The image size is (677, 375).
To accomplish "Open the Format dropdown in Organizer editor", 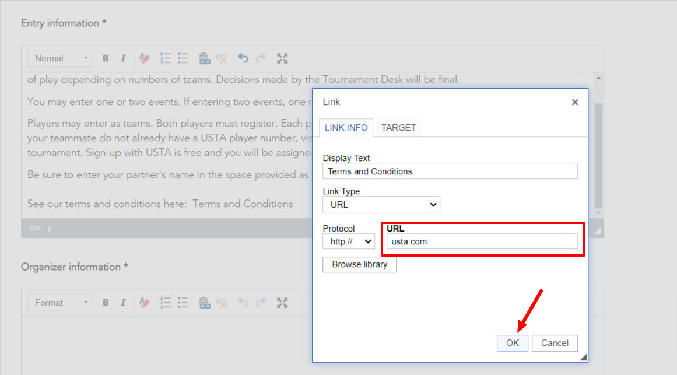I will 61,303.
